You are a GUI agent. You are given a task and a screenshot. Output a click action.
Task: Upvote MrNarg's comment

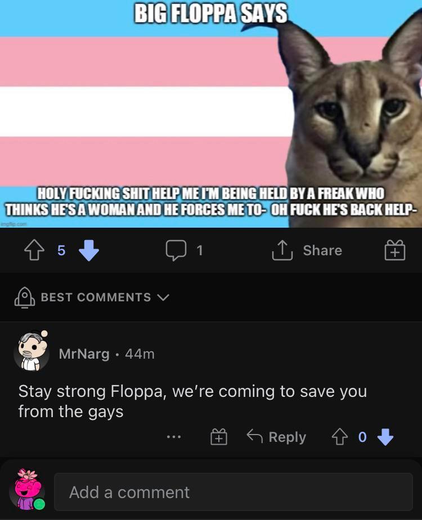340,436
